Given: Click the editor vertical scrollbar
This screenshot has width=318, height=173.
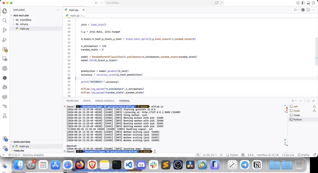Looking at the screenshot, I should 317,51.
